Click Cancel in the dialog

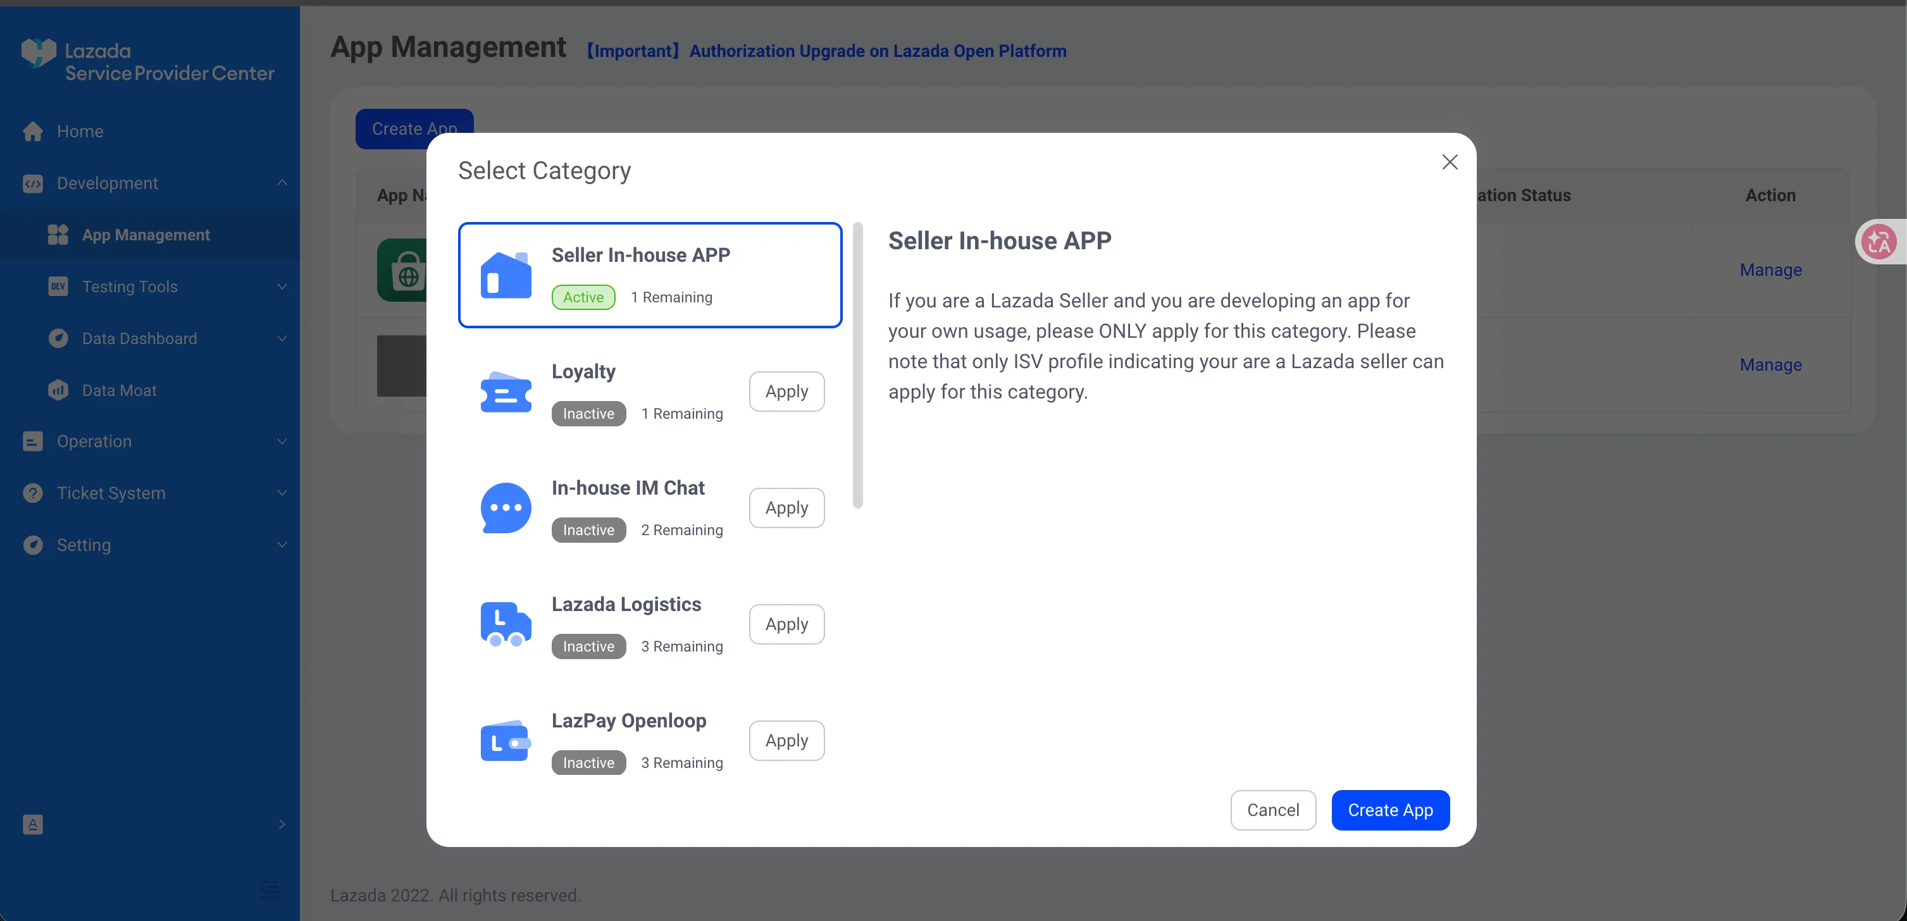pos(1272,810)
